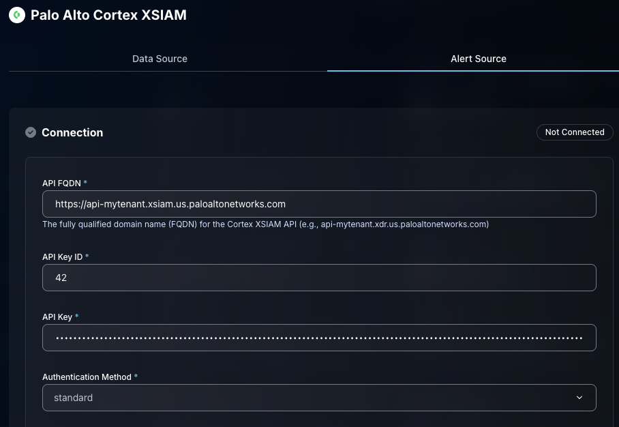Open the Authentication Method dropdown
This screenshot has height=427, width=619.
pos(319,398)
